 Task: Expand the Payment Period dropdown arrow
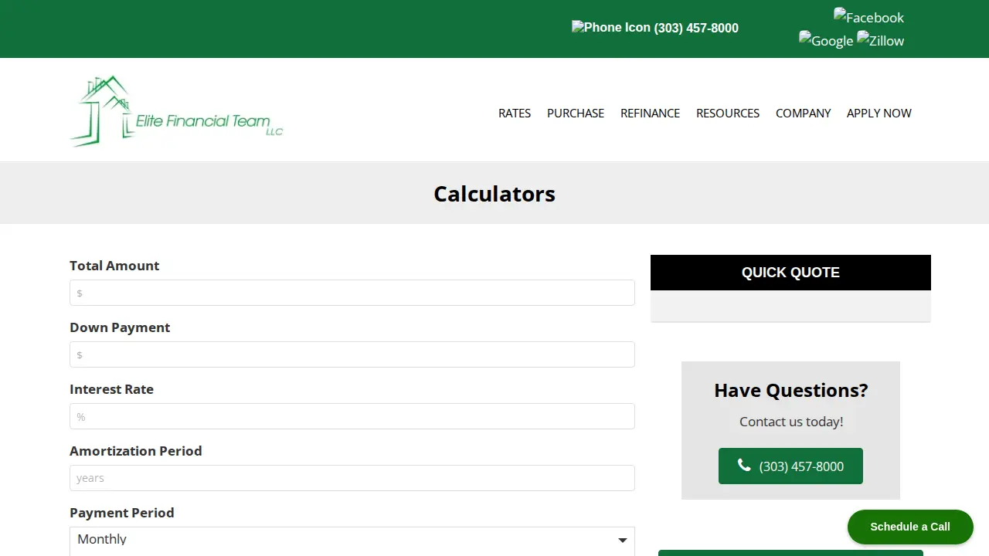tap(623, 540)
